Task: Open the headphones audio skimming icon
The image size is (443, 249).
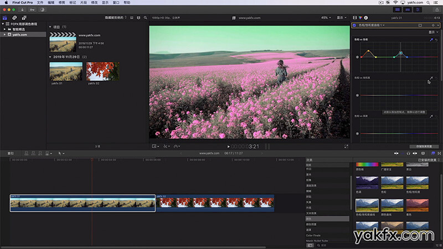Action: click(408, 153)
